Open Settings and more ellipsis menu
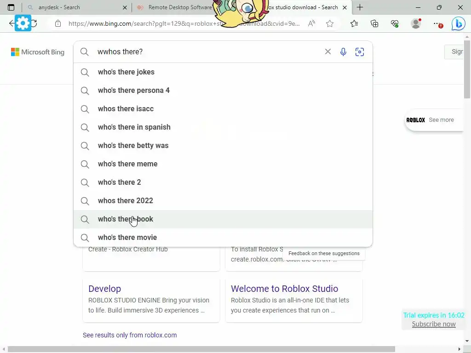 click(x=438, y=24)
